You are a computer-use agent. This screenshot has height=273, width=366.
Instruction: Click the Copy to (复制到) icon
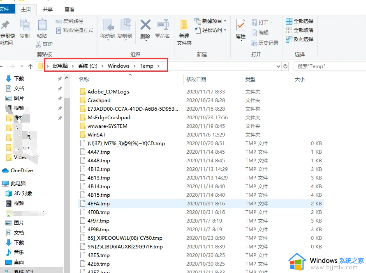tap(125, 25)
